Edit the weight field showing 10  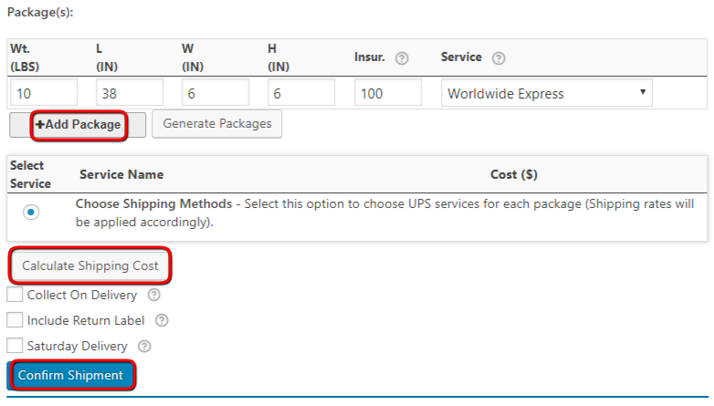point(44,92)
